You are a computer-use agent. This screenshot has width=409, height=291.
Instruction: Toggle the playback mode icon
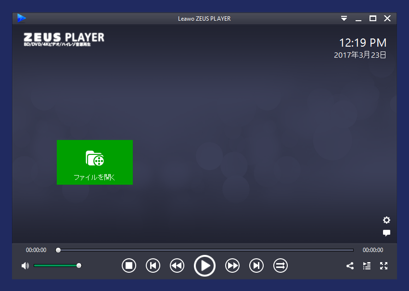click(x=281, y=266)
